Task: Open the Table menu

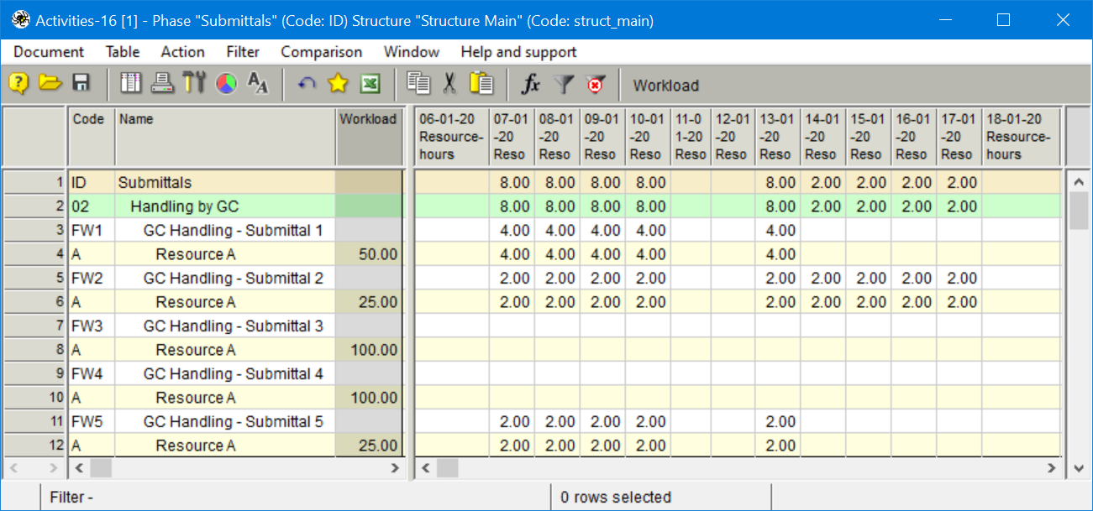Action: point(123,52)
